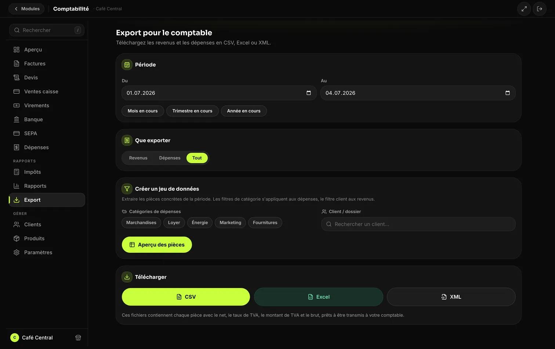This screenshot has width=555, height=349.
Task: Download the XML export
Action: pyautogui.click(x=451, y=297)
